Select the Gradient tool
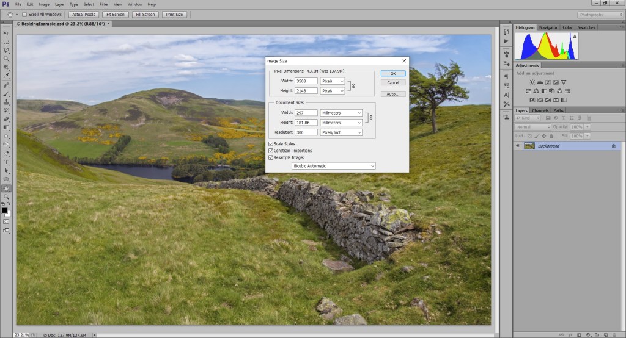626x338 pixels. click(6, 128)
